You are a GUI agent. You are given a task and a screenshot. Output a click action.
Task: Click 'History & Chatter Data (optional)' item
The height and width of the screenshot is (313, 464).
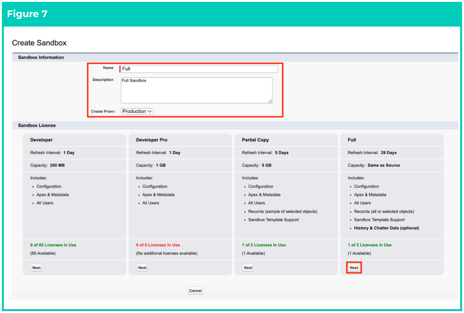click(x=387, y=228)
